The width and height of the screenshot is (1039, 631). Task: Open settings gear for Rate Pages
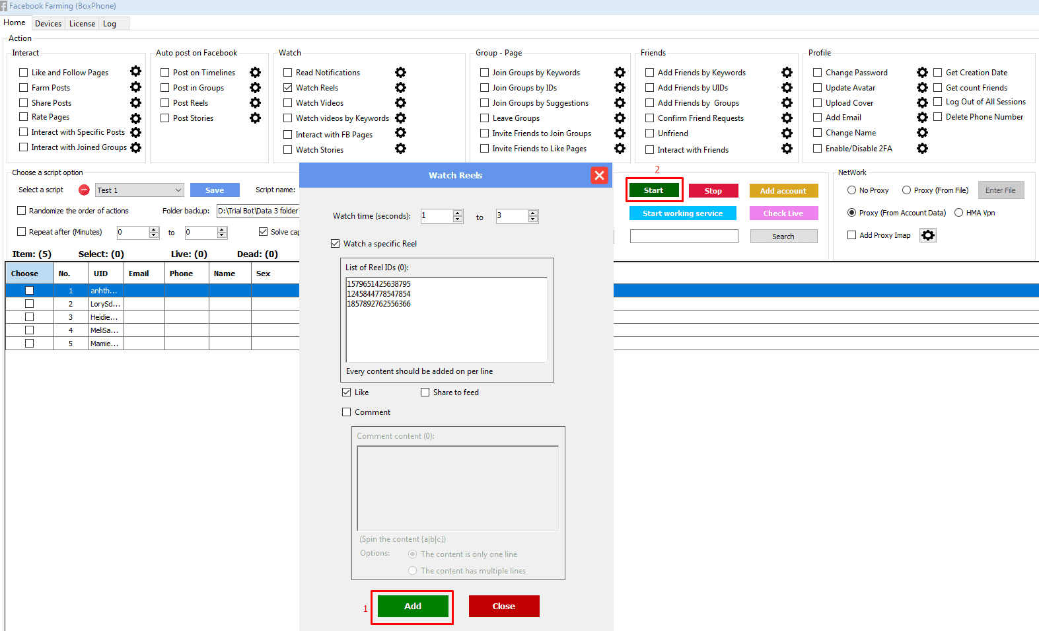click(135, 118)
